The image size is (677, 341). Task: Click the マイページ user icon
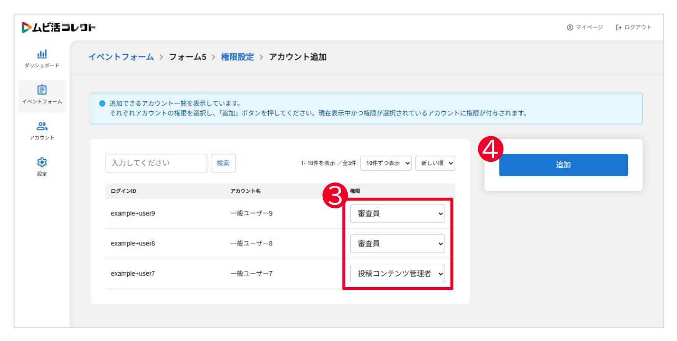pos(570,28)
